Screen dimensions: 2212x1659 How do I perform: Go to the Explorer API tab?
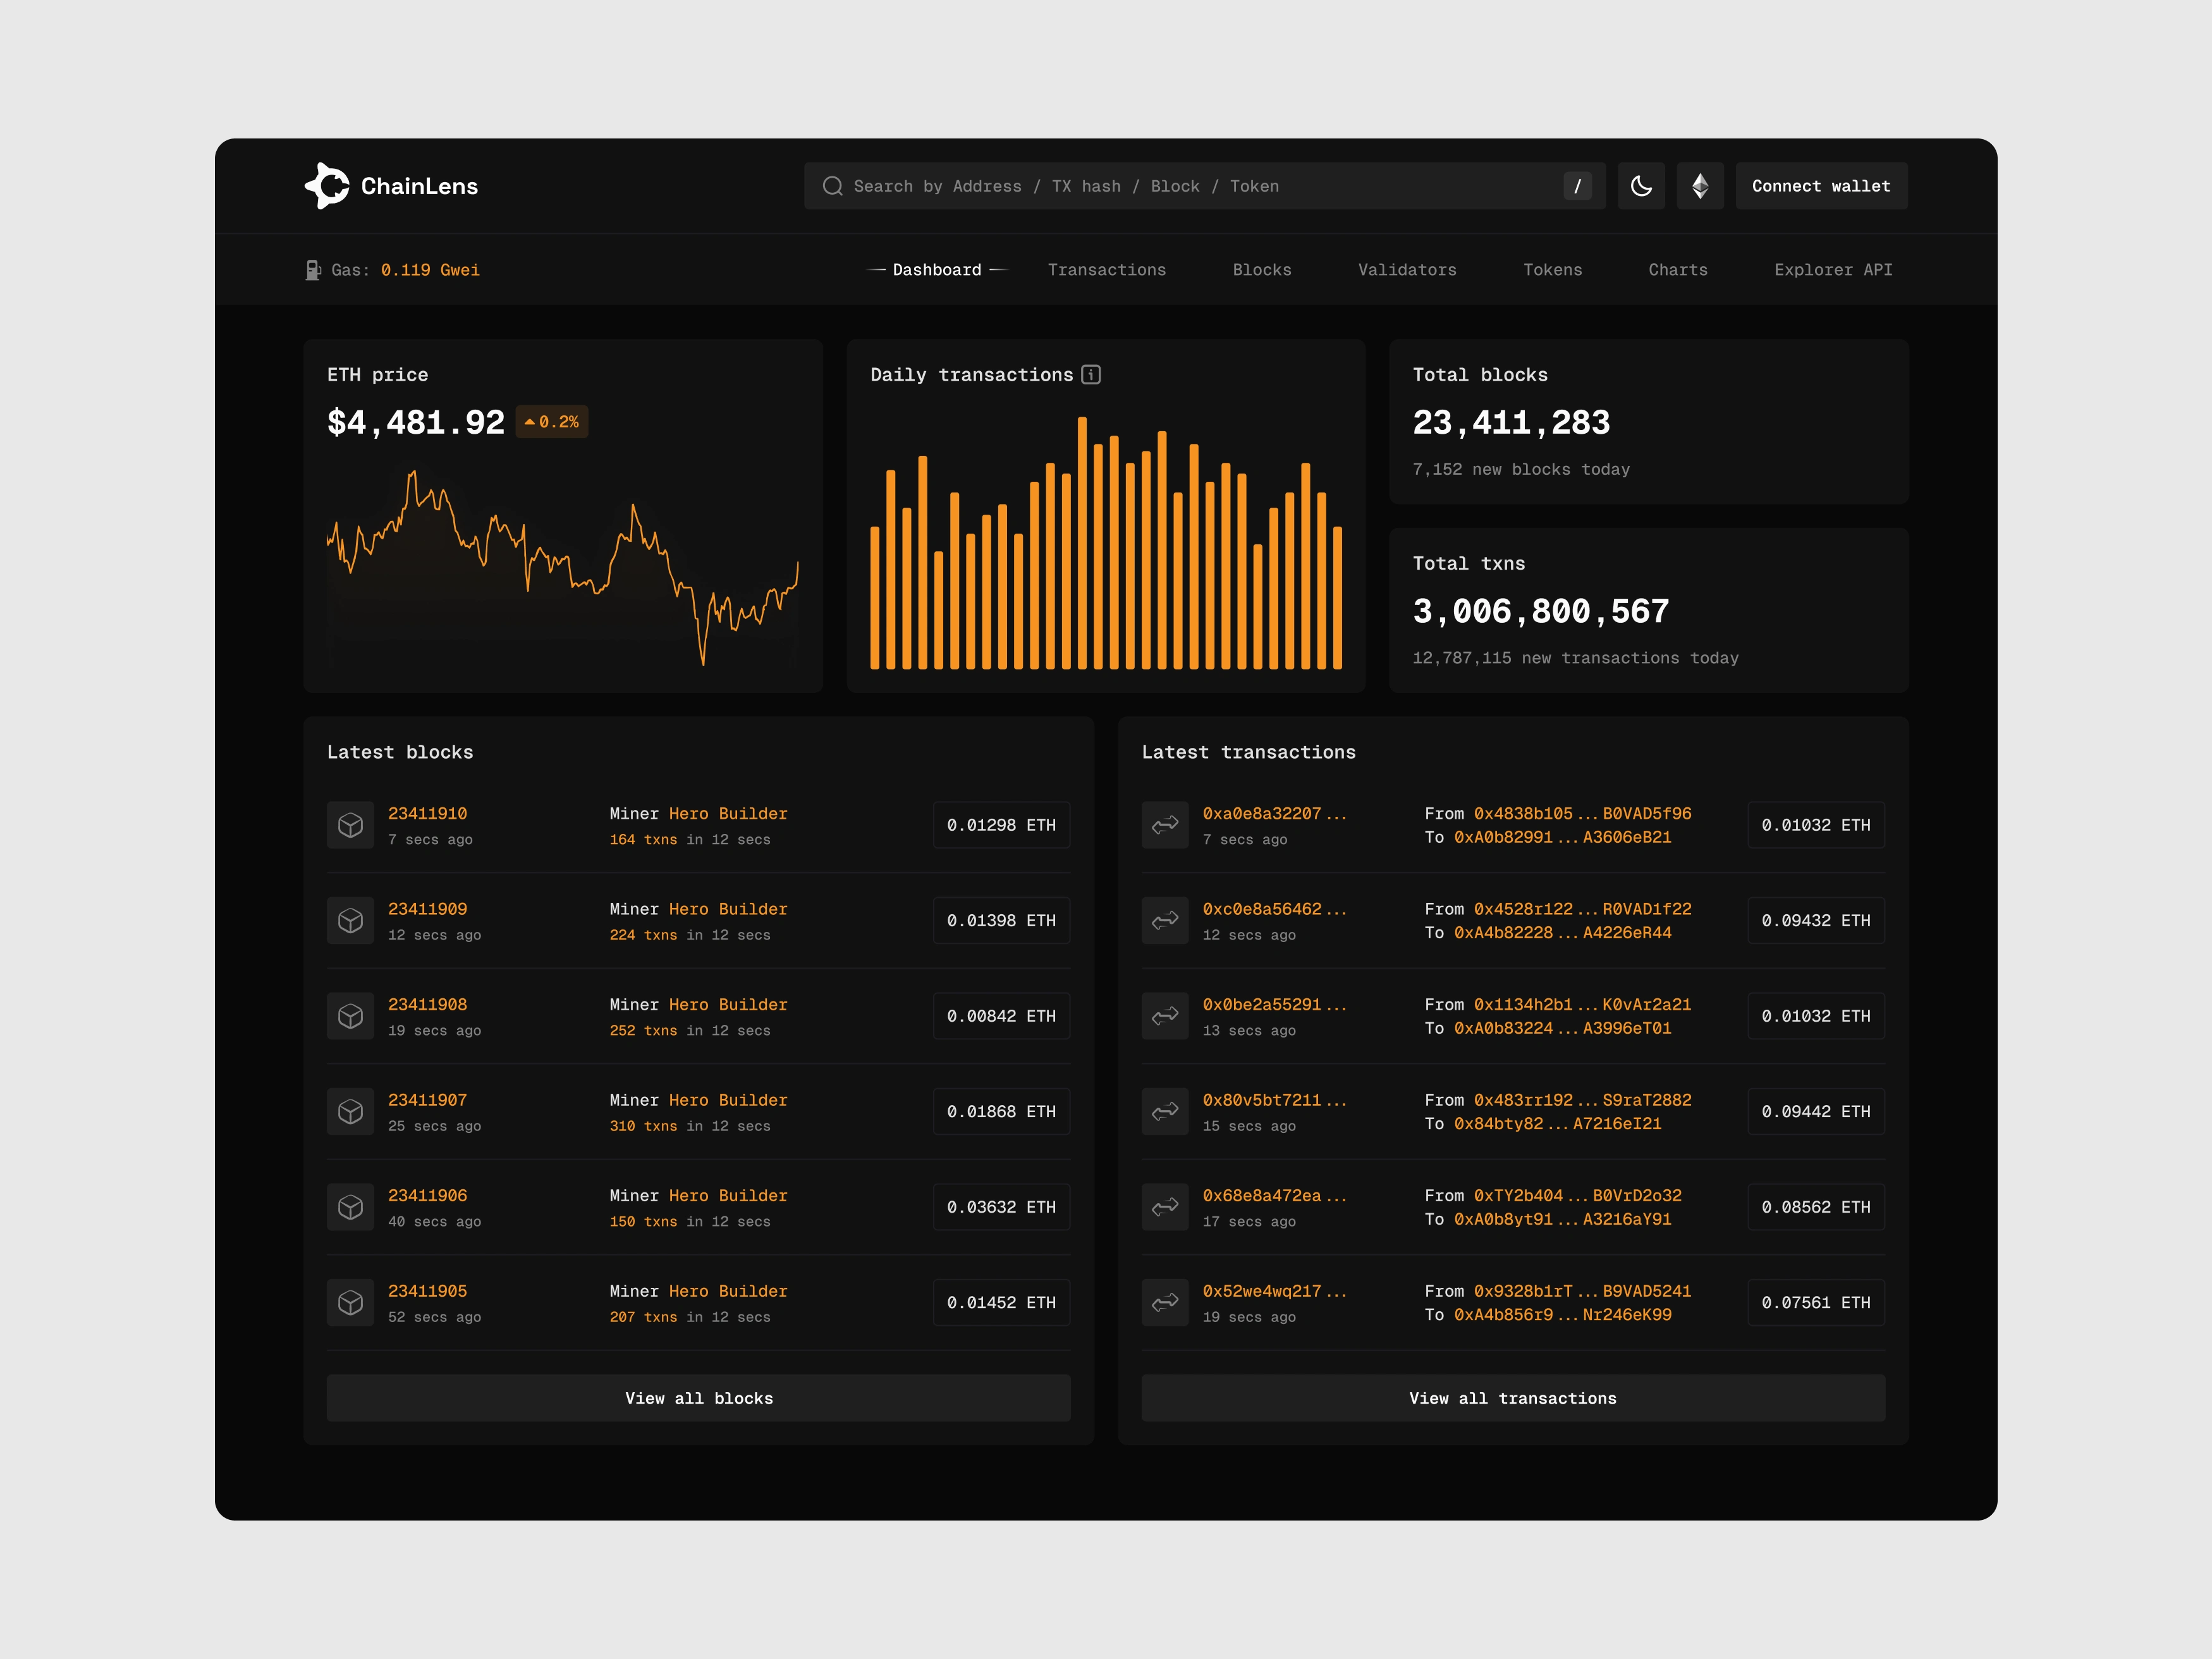tap(1832, 270)
